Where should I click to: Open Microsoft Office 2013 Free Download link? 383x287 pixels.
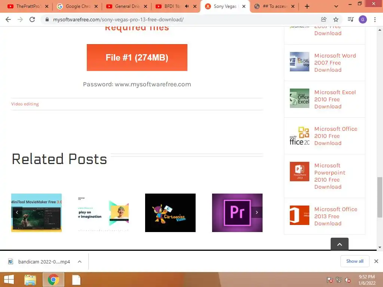(335, 216)
